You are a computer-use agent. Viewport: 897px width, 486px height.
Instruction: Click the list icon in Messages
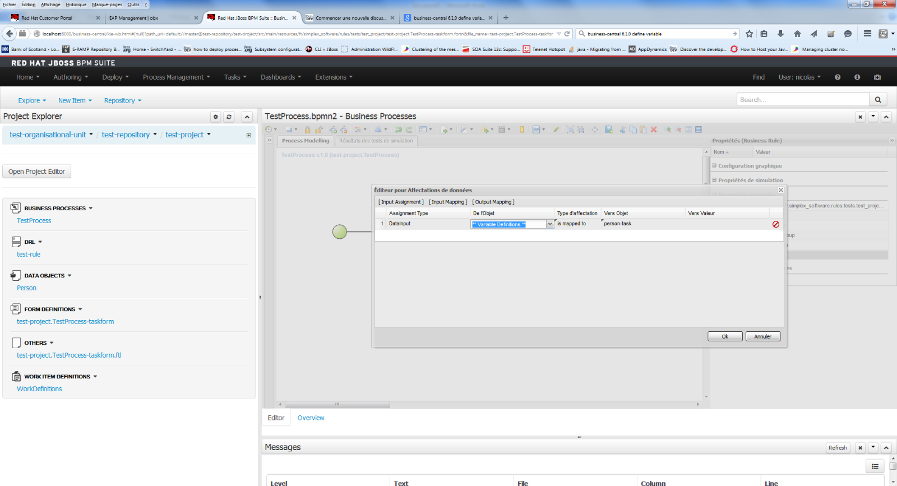click(875, 466)
